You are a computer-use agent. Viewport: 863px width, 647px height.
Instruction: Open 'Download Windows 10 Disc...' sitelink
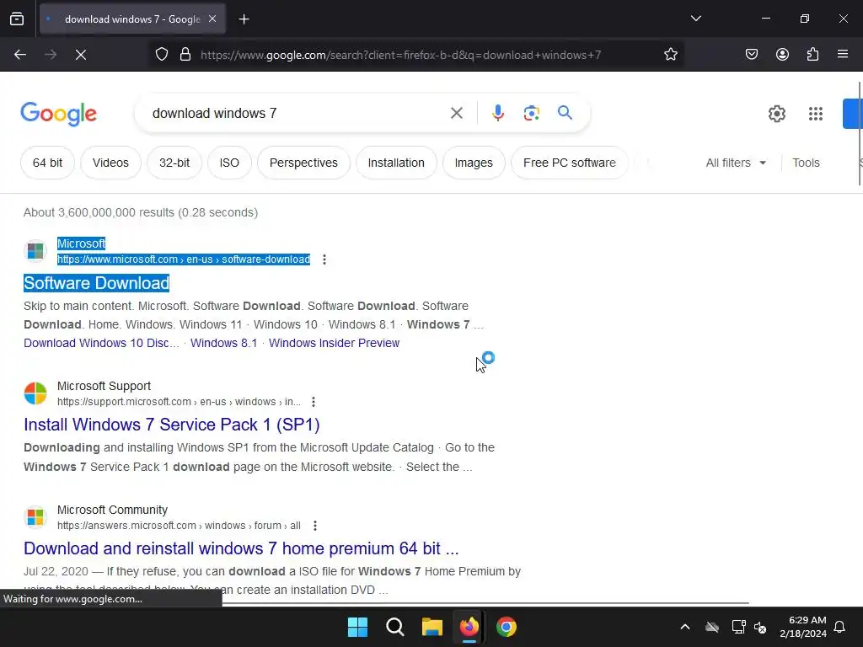pyautogui.click(x=101, y=343)
